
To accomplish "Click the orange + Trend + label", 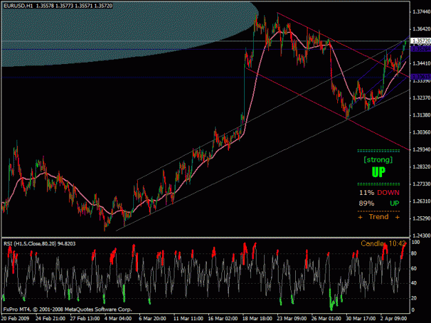I will [x=379, y=217].
